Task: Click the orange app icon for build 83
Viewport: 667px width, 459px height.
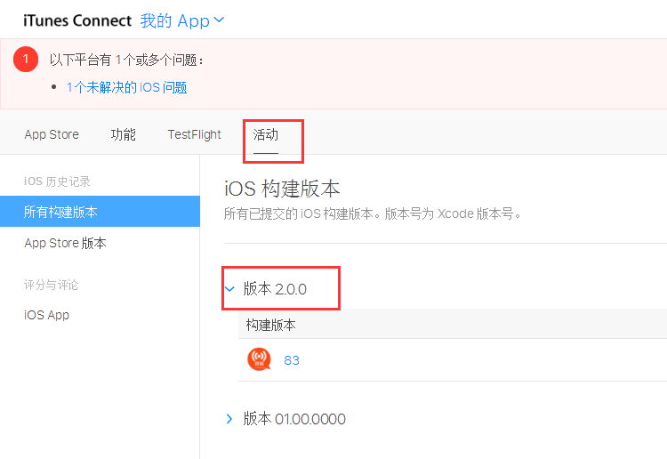Action: (259, 359)
